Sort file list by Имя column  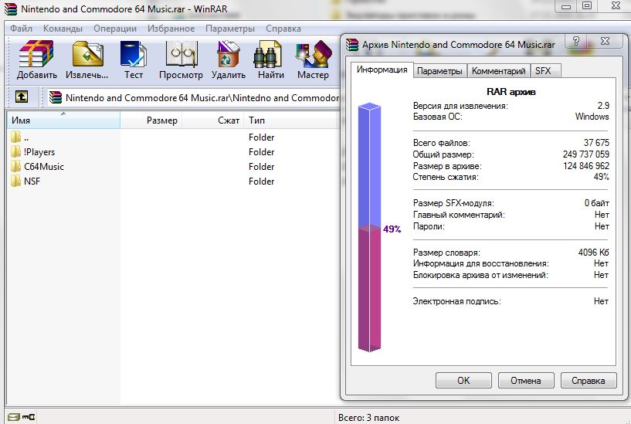coord(63,120)
